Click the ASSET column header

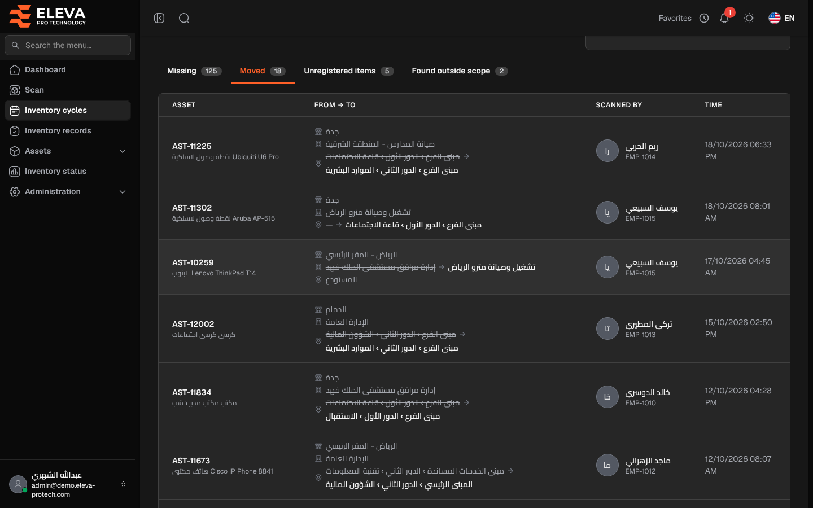[183, 105]
